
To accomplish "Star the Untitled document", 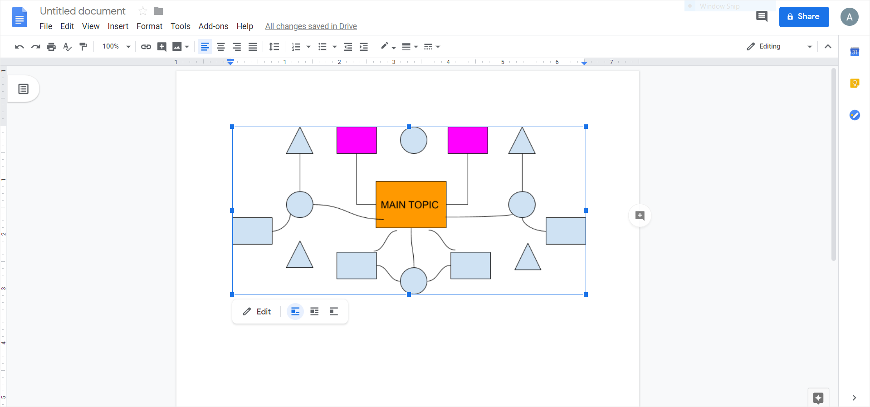I will tap(143, 11).
